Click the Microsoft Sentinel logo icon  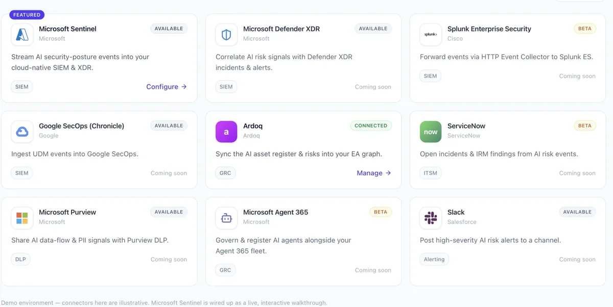pyautogui.click(x=22, y=35)
